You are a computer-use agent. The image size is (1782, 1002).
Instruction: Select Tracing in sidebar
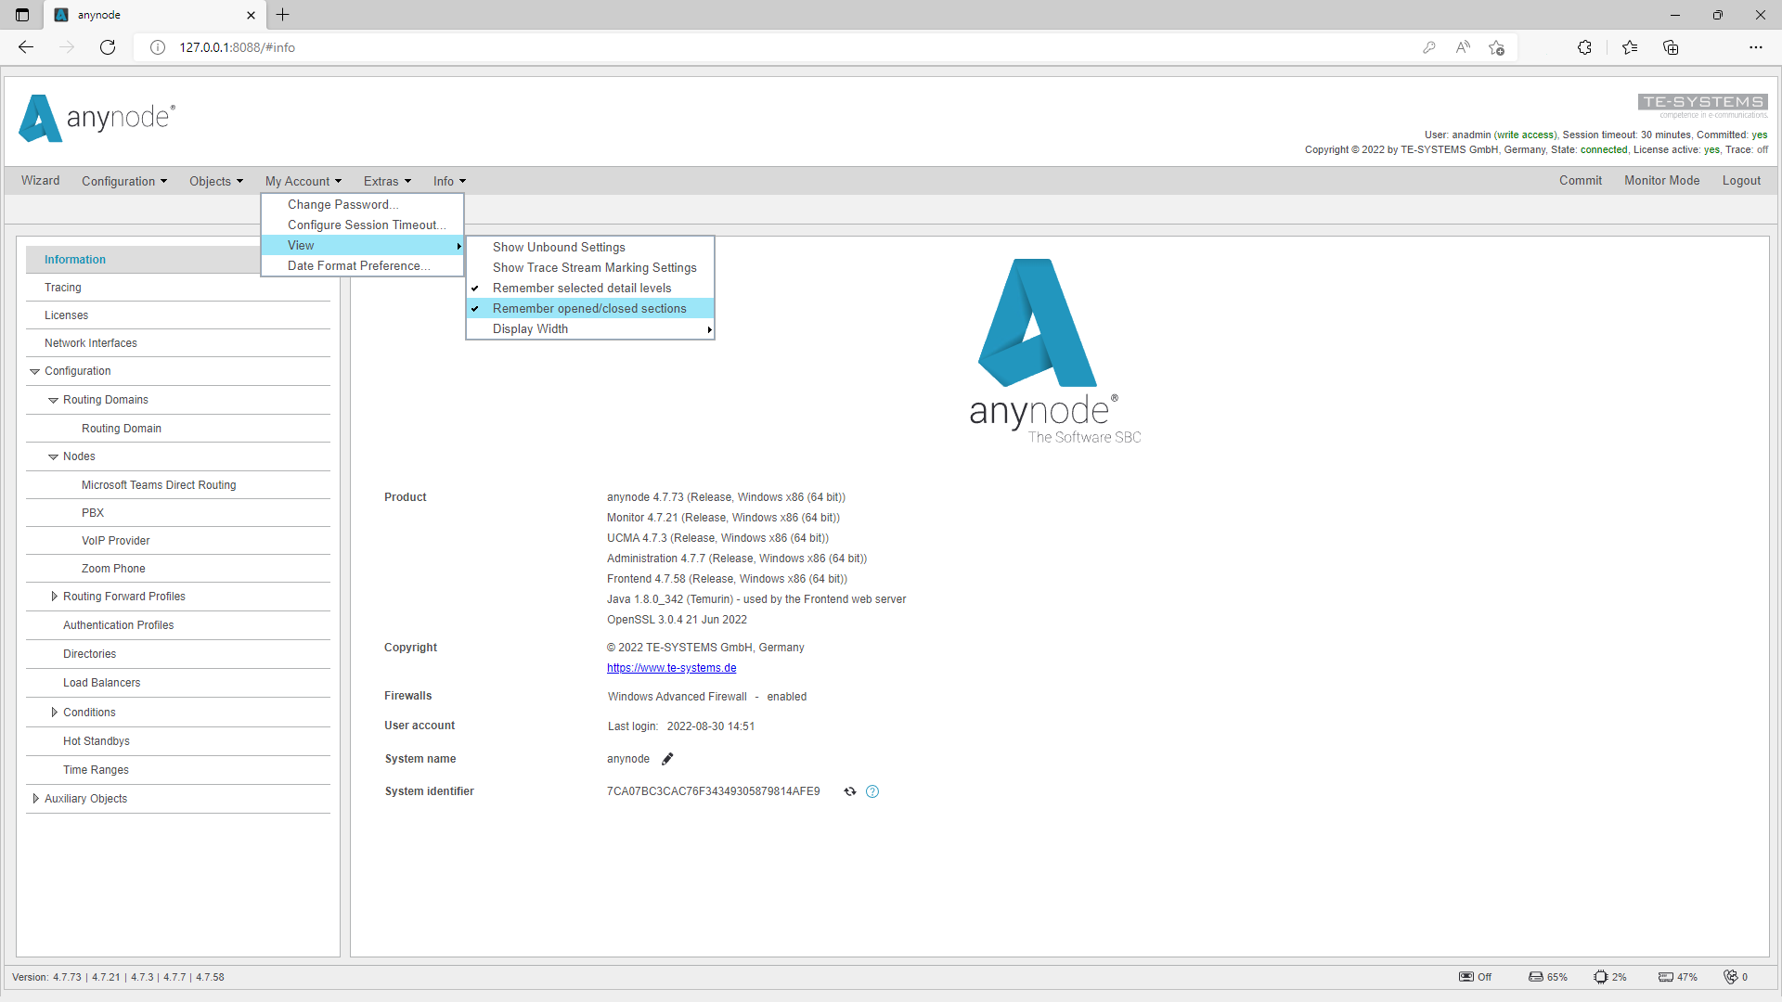[x=178, y=288]
